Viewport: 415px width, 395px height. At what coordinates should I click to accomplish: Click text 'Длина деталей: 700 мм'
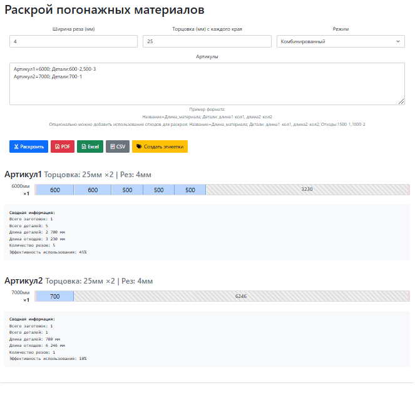tap(34, 339)
